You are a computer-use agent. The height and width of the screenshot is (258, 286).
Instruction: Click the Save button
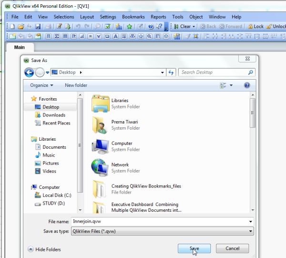point(194,248)
